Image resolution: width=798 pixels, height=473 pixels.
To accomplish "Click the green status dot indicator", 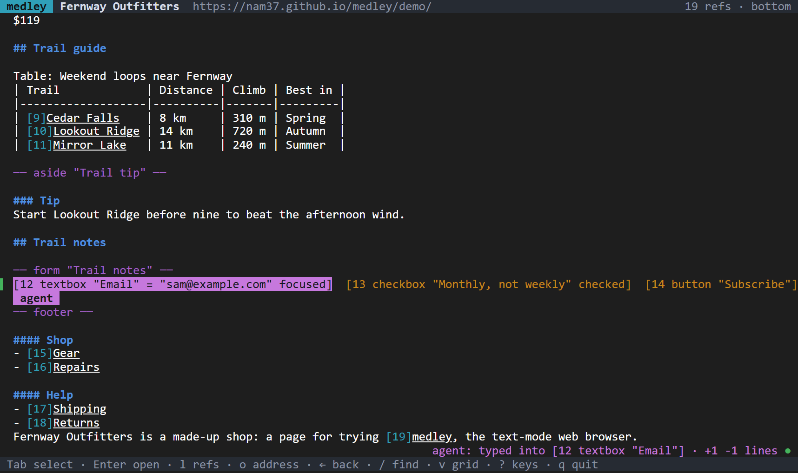I will pos(788,451).
